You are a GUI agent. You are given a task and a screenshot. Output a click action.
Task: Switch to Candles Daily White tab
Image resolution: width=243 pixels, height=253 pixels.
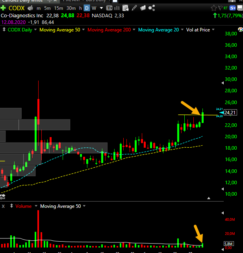pyautogui.click(x=22, y=1)
